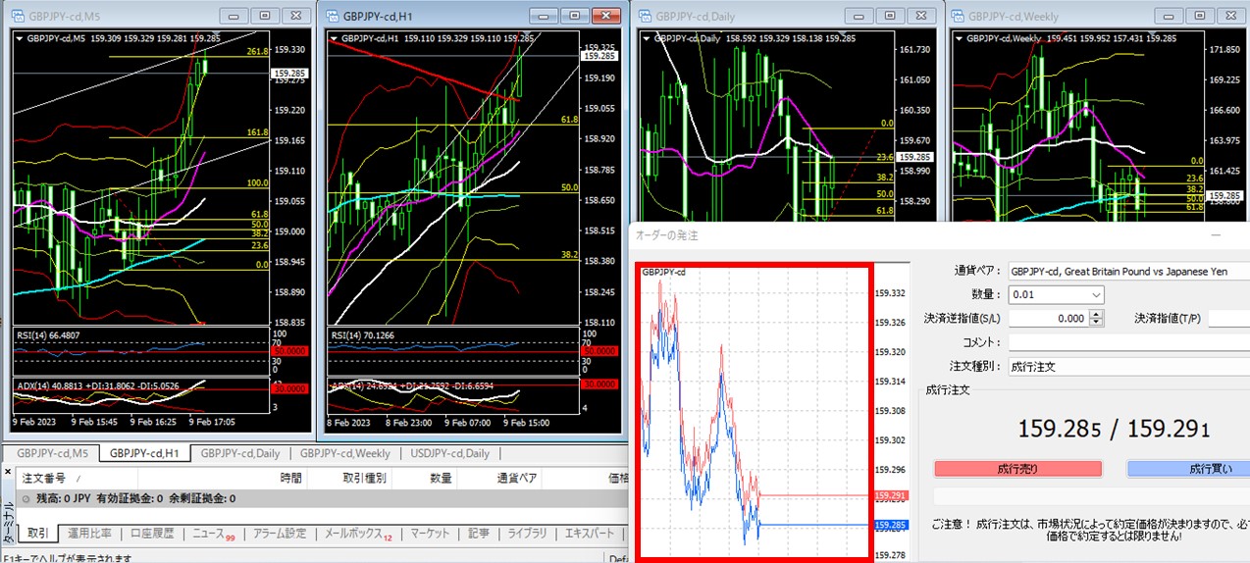Restore the GBPJPY-cd,Daily chart window
Viewport: 1250px width, 563px height.
[890, 16]
